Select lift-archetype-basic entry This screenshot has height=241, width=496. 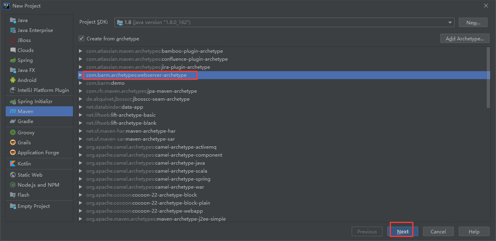click(x=284, y=115)
